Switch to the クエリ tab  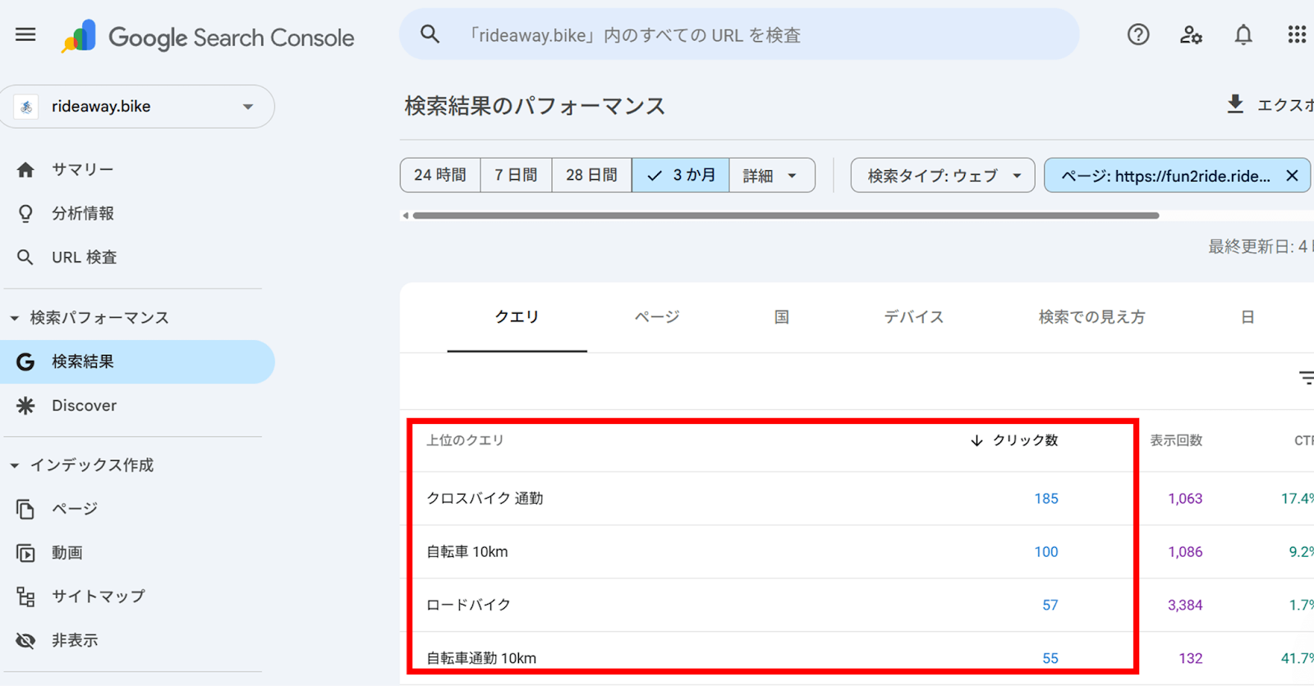[517, 317]
